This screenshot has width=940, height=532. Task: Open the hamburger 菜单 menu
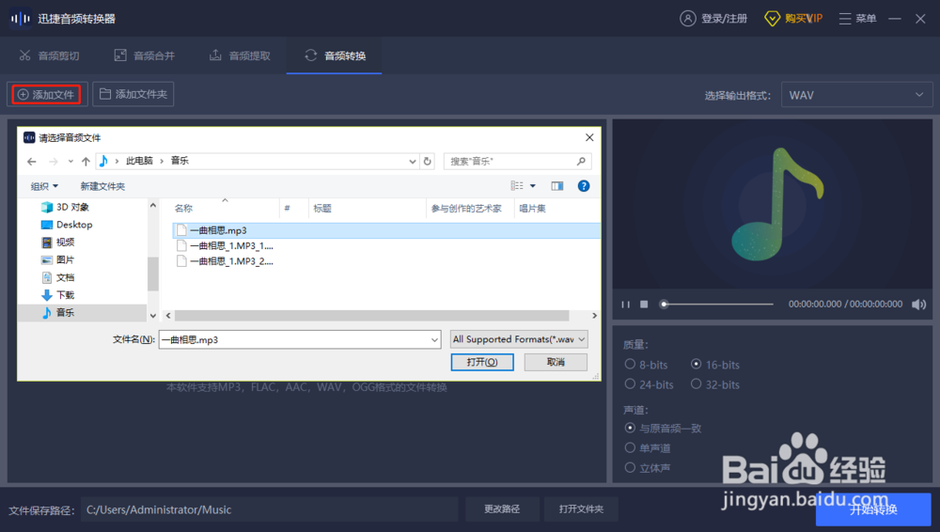point(857,19)
